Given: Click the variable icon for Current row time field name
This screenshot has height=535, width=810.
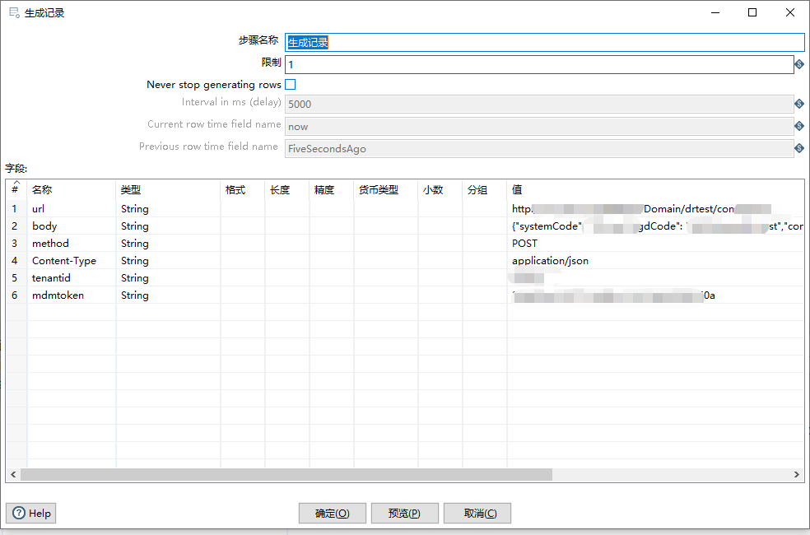Looking at the screenshot, I should coord(798,125).
